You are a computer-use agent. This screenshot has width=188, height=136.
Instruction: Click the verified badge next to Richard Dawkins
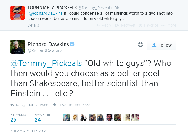(72, 44)
